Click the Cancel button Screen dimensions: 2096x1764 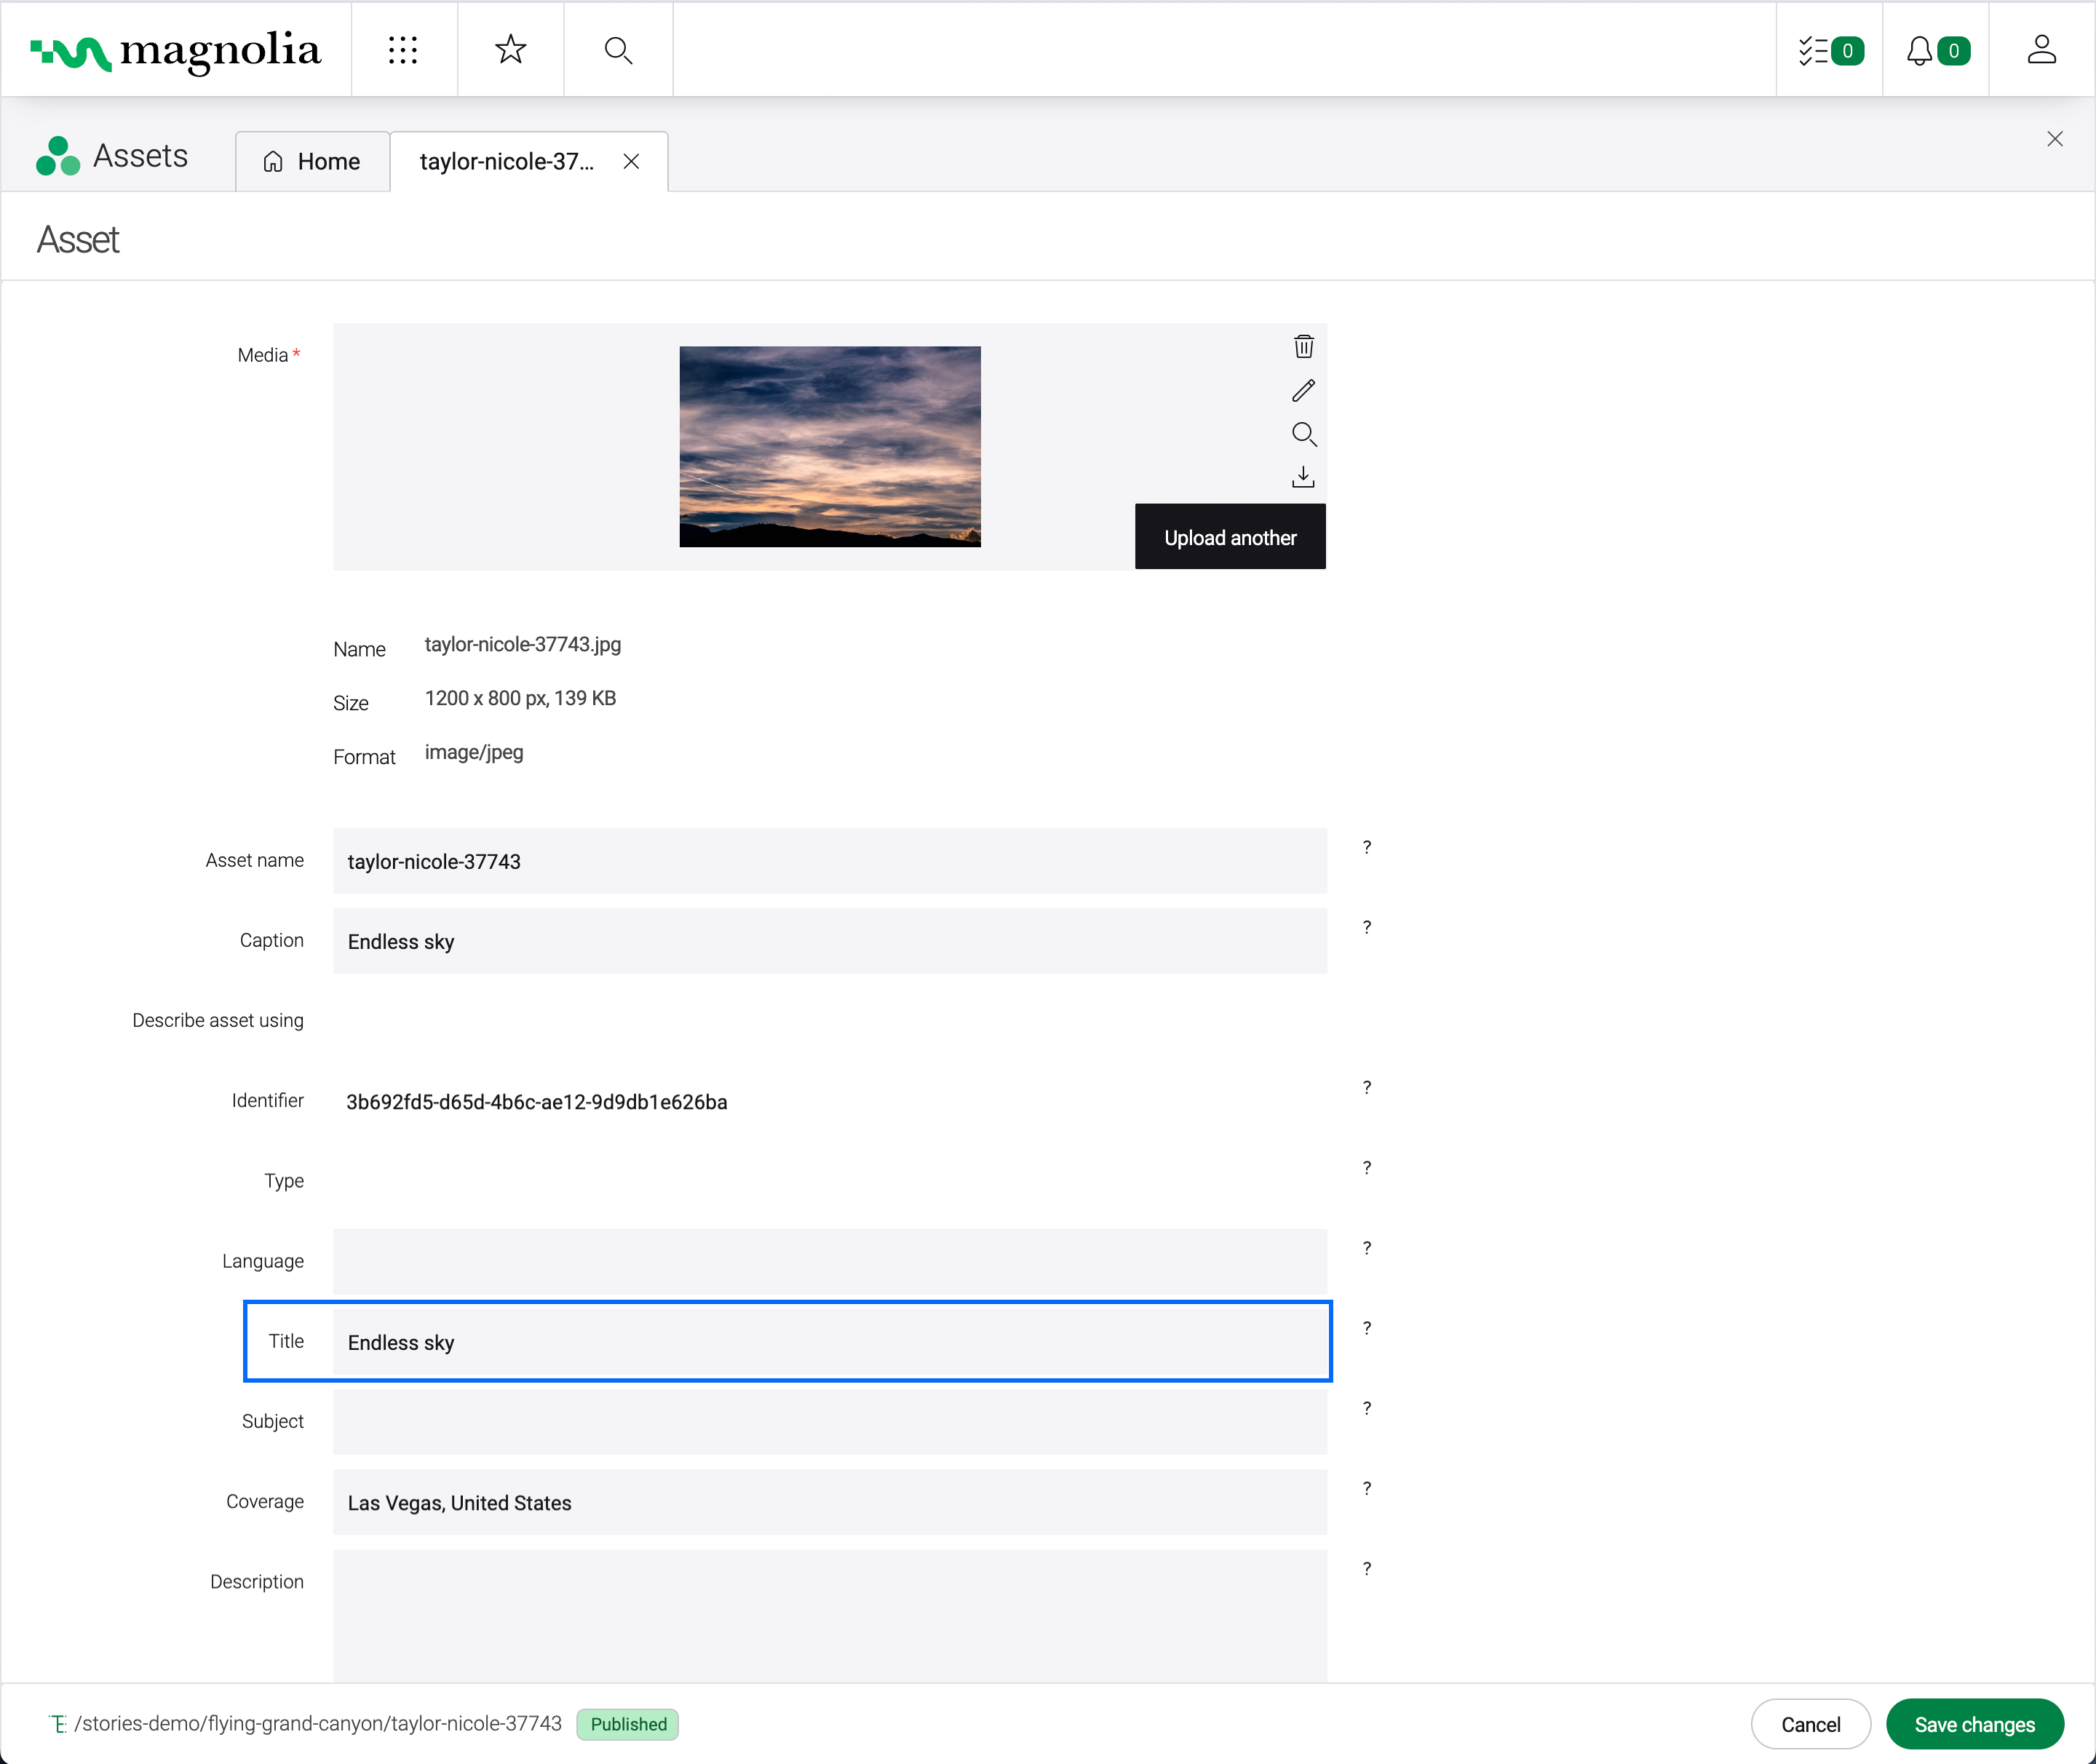[x=1810, y=1724]
